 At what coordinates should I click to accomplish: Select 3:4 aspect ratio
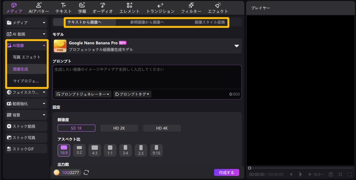point(126,150)
